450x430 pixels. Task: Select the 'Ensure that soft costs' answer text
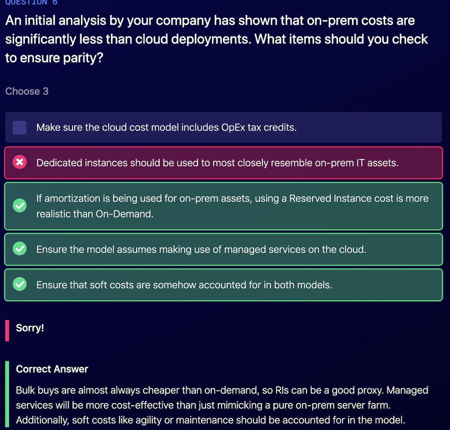click(184, 285)
